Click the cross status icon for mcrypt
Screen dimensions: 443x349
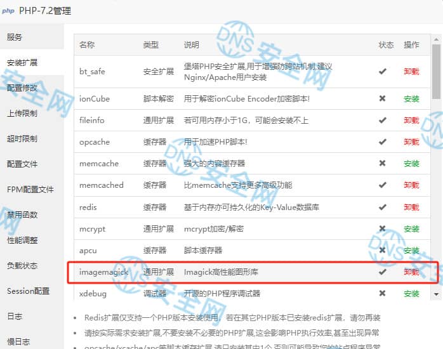coord(382,228)
